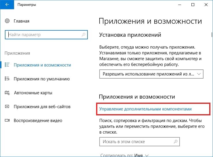Open Автономные карты section
This screenshot has width=213, height=157.
click(33, 93)
